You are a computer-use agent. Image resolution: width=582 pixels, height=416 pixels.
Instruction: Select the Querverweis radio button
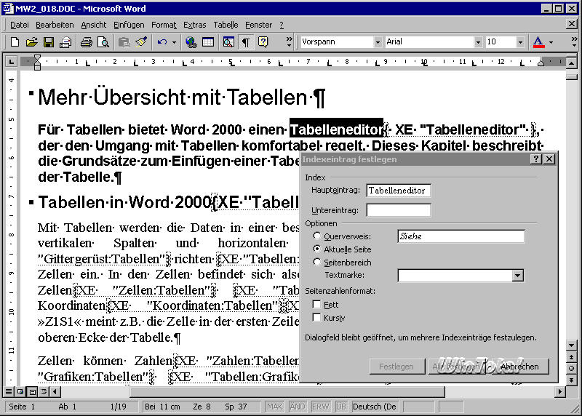click(x=316, y=236)
